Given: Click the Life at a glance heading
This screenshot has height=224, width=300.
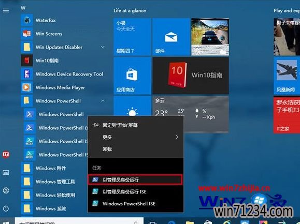Looking at the screenshot, I should coord(130,11).
